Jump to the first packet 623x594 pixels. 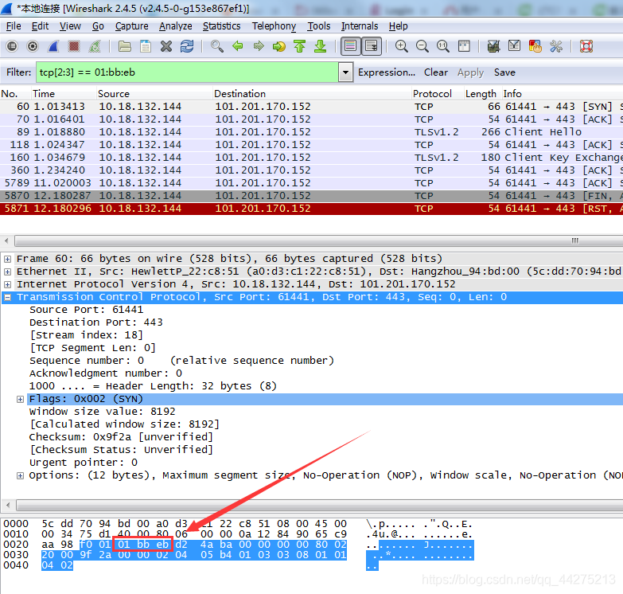300,46
